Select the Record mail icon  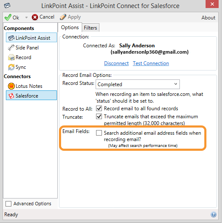pyautogui.click(x=11, y=57)
